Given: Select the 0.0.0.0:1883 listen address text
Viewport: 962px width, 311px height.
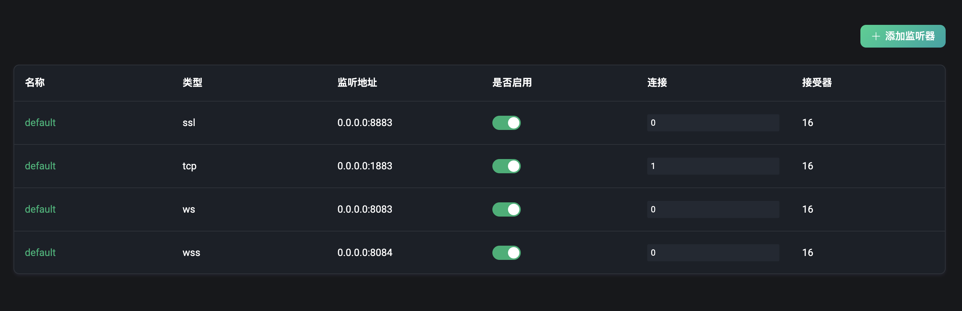Looking at the screenshot, I should [x=364, y=166].
